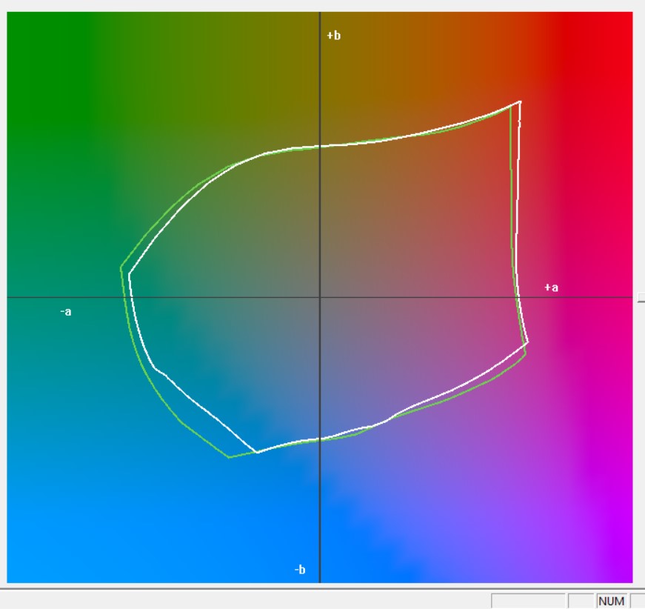Screen dimensions: 645x609
Task: Click the gamut's leftmost green vertex
Action: pos(121,267)
